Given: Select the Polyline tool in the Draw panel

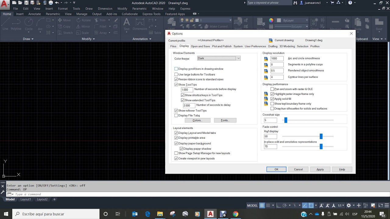Looking at the screenshot, I should click(16, 25).
